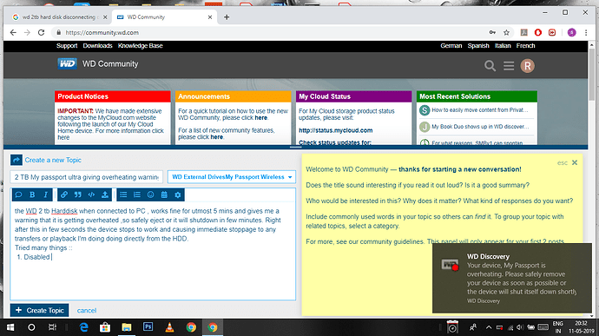Insert blockquote using quote icon
This screenshot has width=599, height=336.
coord(77,195)
